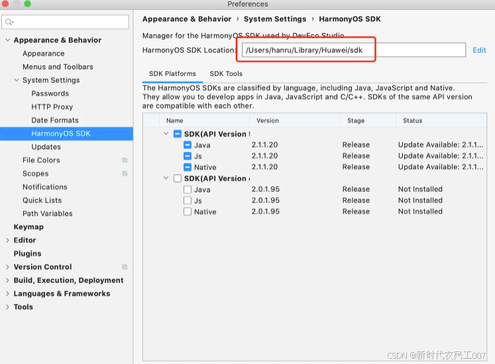
Task: Toggle the Native 2.1.1.20 checkbox
Action: 188,167
